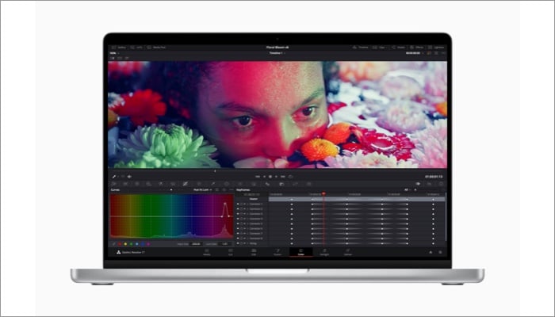
Task: Switch to the Fusion page tab
Action: pyautogui.click(x=277, y=252)
